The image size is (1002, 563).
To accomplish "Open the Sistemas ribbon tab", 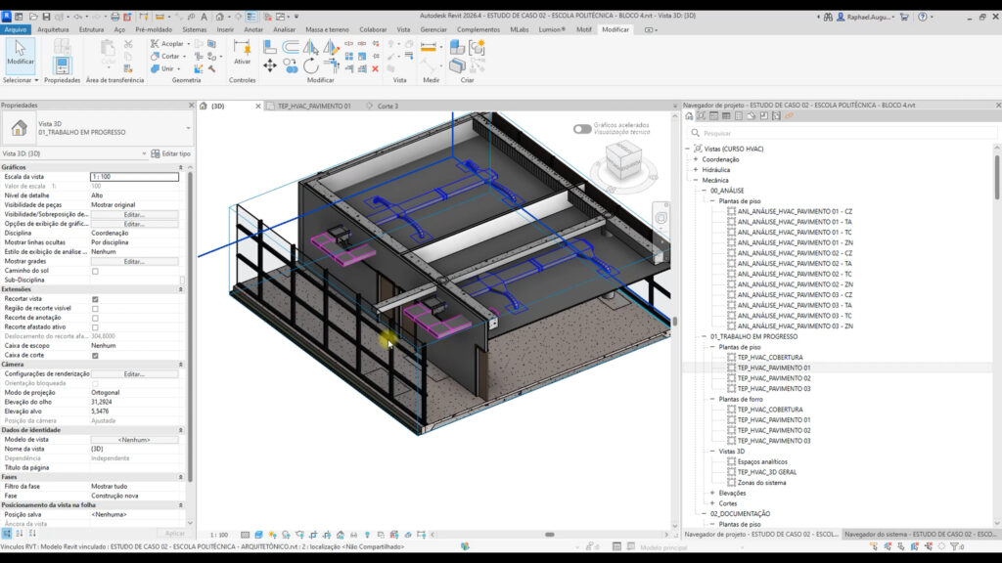I will pos(195,29).
